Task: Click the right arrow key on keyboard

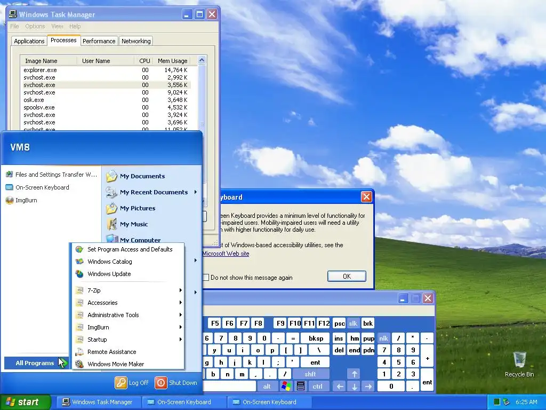Action: click(368, 387)
